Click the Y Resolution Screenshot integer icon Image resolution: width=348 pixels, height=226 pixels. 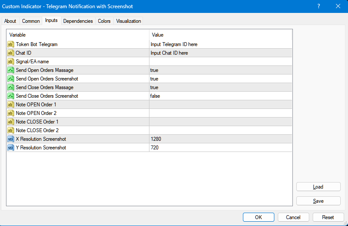pyautogui.click(x=11, y=148)
